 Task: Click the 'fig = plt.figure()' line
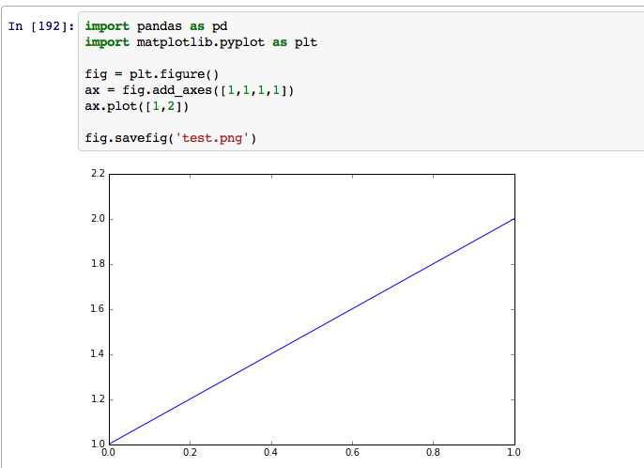152,74
